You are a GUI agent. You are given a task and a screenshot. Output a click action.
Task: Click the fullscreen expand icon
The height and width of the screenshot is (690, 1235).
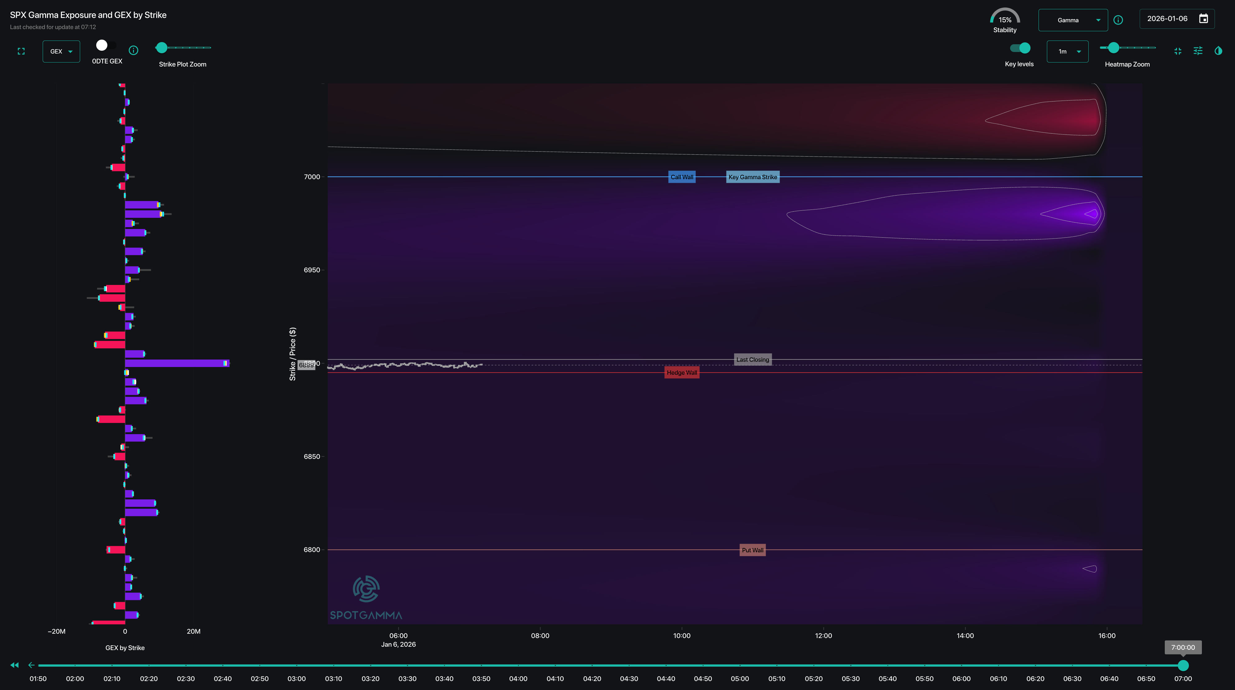(21, 51)
